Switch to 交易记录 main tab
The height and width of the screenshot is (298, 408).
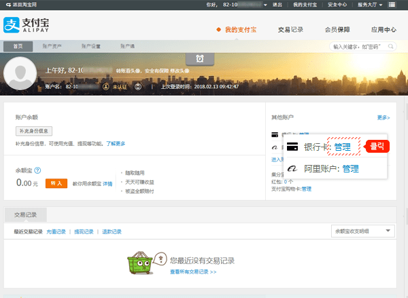pyautogui.click(x=290, y=30)
